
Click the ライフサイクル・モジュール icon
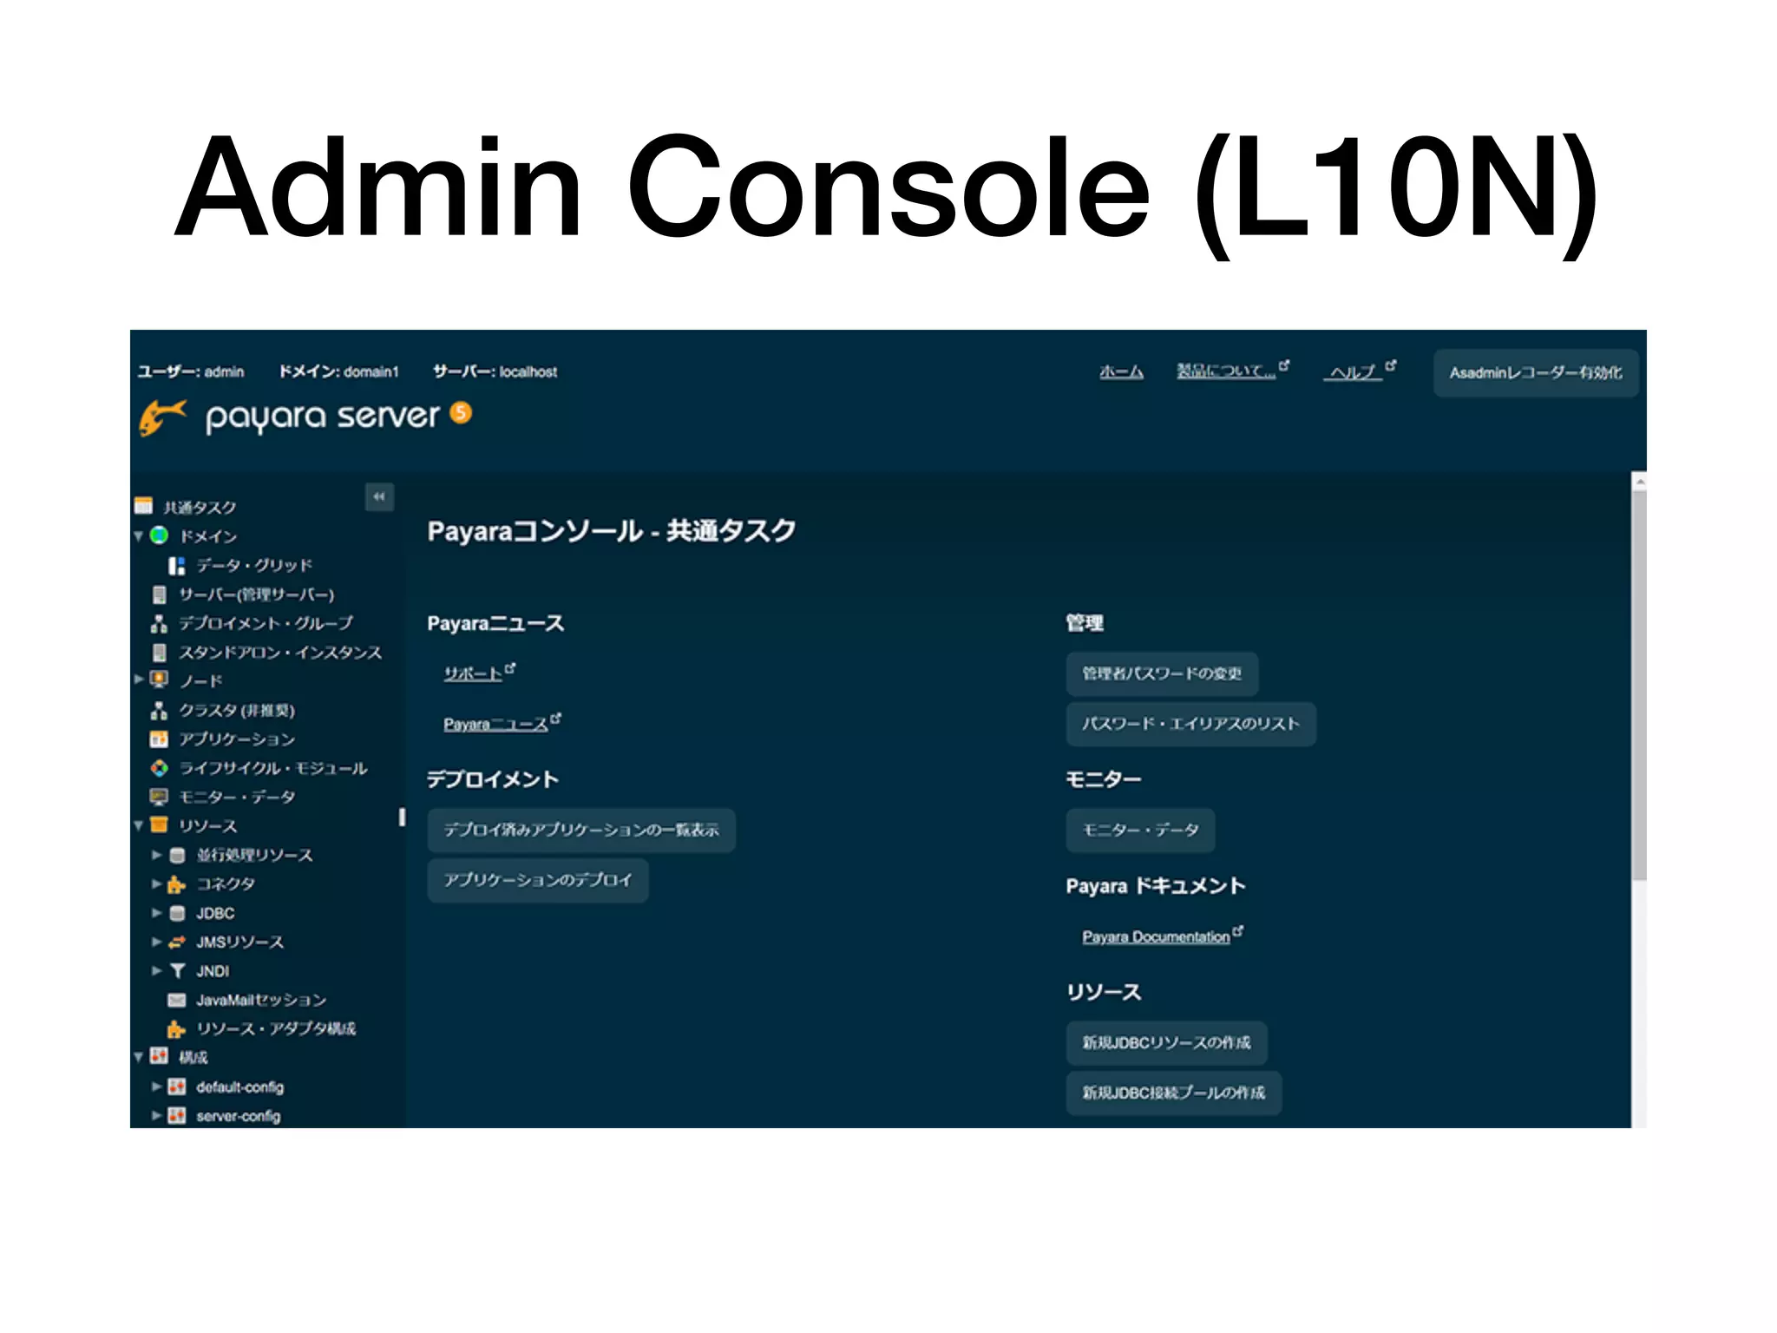tap(159, 768)
